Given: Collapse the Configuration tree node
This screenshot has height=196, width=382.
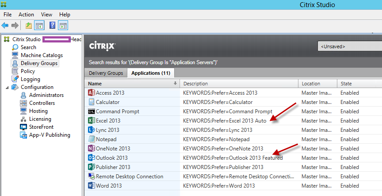Looking at the screenshot, I should click(x=7, y=87).
